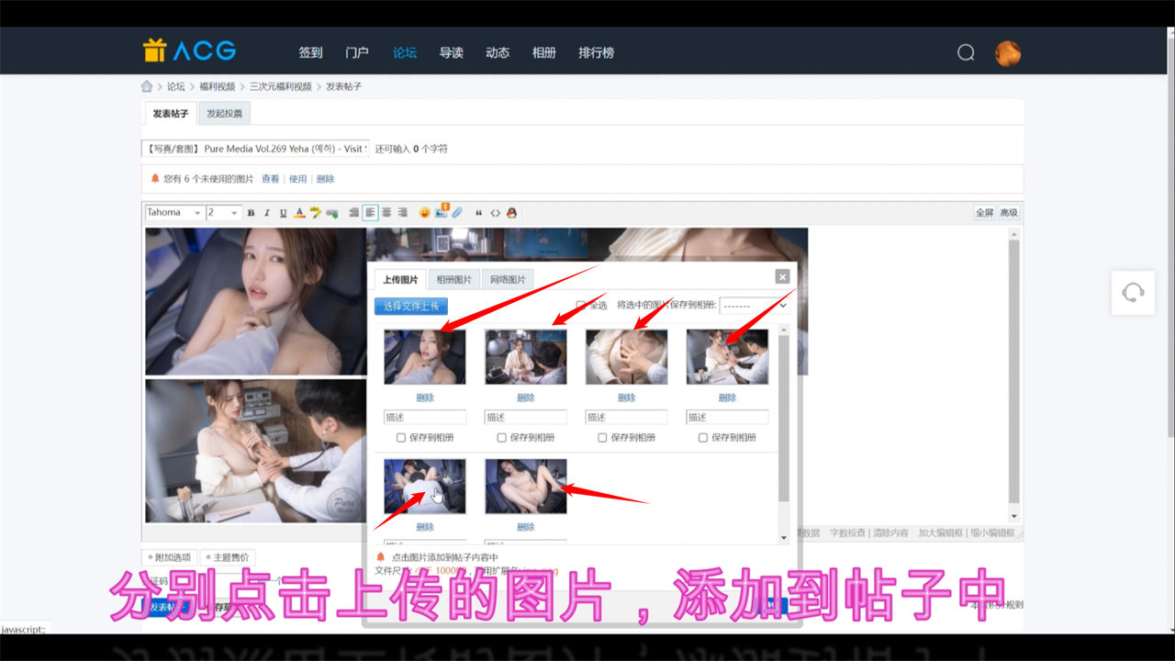Click 删除 link under the second thumbnail
The width and height of the screenshot is (1175, 661).
525,398
